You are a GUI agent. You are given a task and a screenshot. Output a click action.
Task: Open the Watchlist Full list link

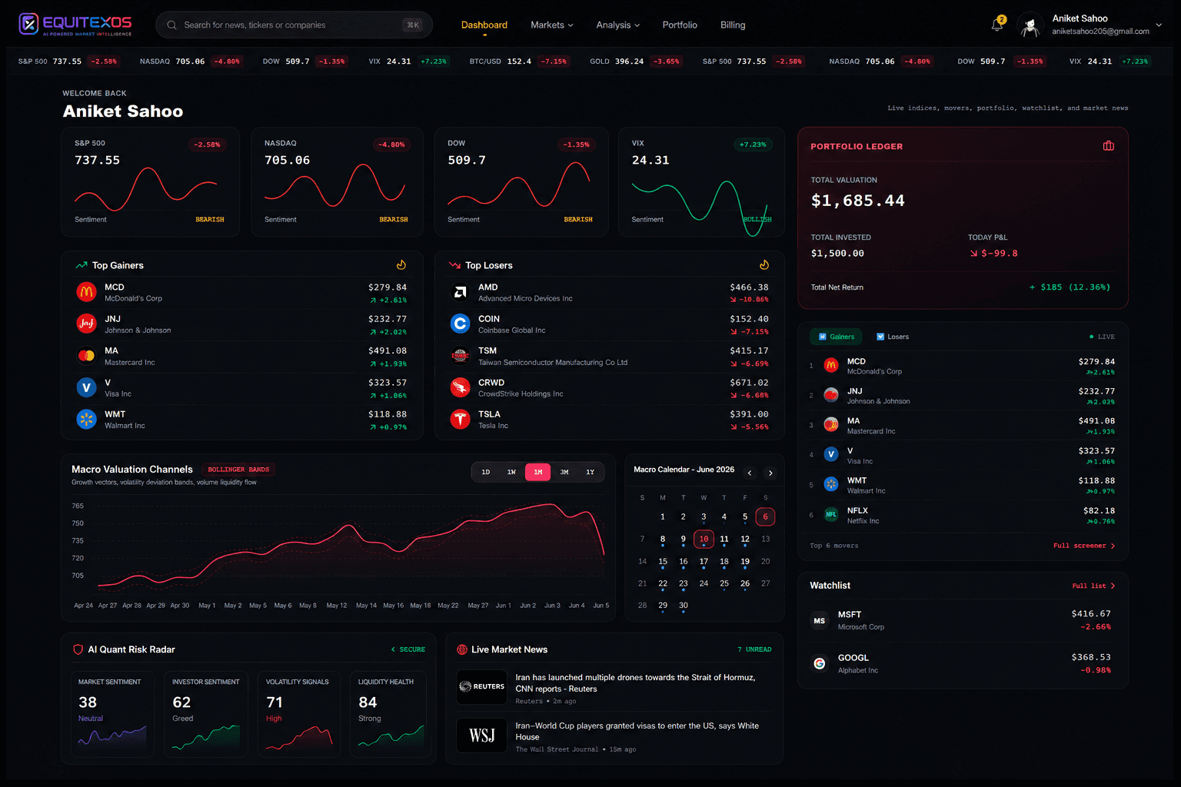tap(1093, 586)
